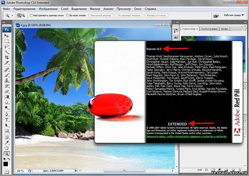Select the Rectangle shape tool

pyautogui.click(x=6, y=131)
